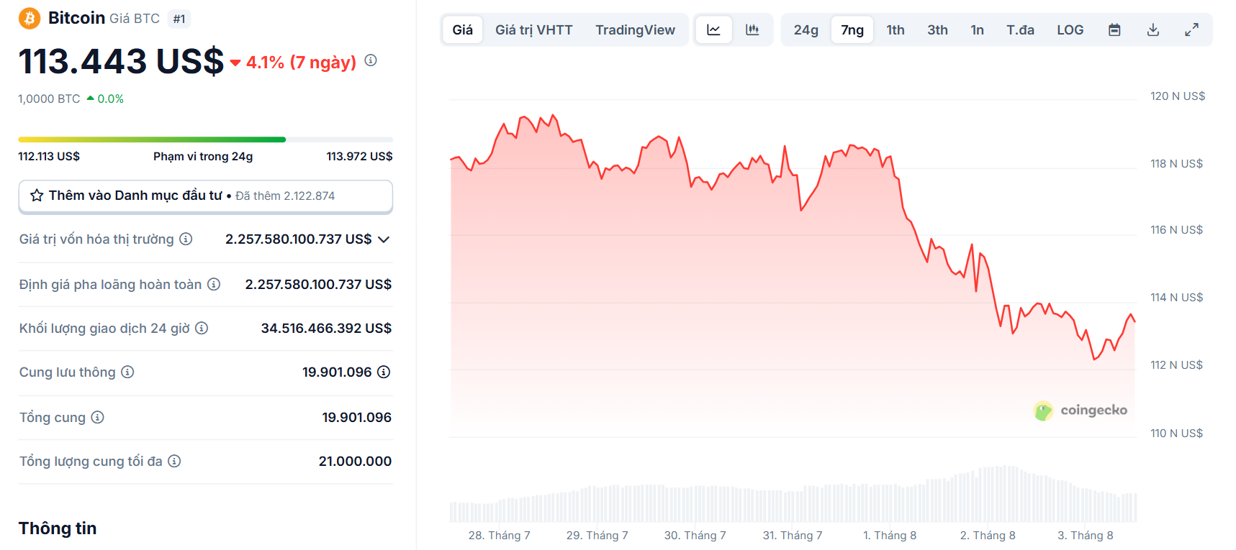1236x550 pixels.
Task: Click the 4.1% (7 ngày) change text
Action: (x=301, y=63)
